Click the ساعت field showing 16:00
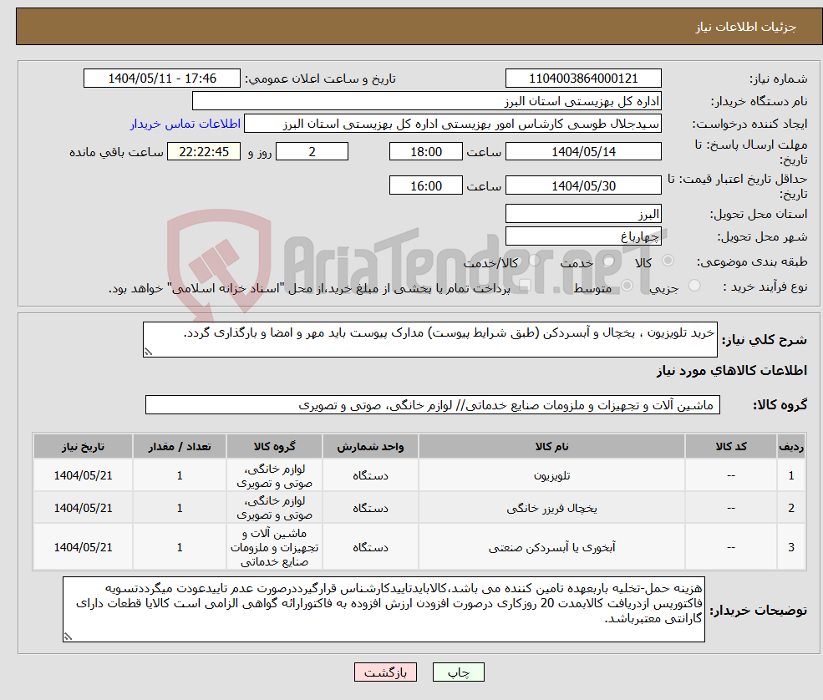The height and width of the screenshot is (700, 823). [x=426, y=185]
